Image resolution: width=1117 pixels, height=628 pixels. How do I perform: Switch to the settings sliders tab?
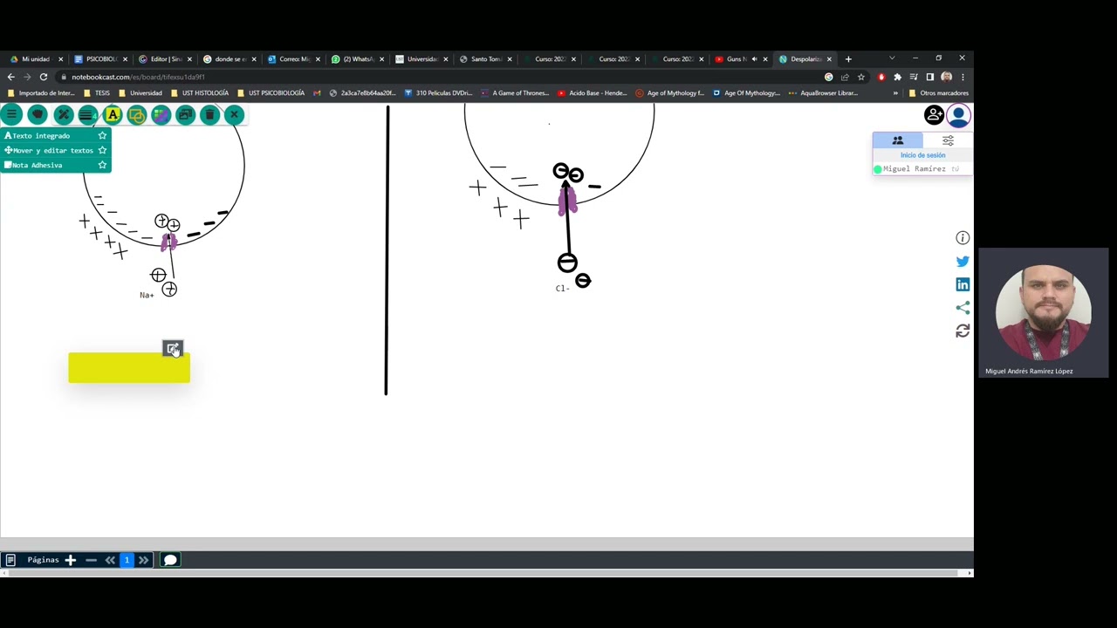pos(948,140)
